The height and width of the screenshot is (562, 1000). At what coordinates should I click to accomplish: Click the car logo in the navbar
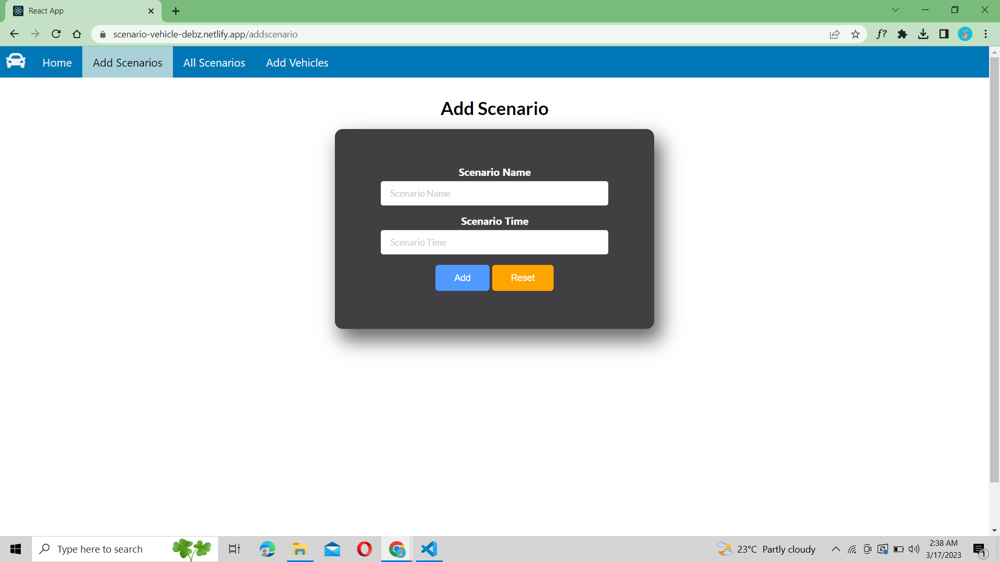pyautogui.click(x=16, y=61)
